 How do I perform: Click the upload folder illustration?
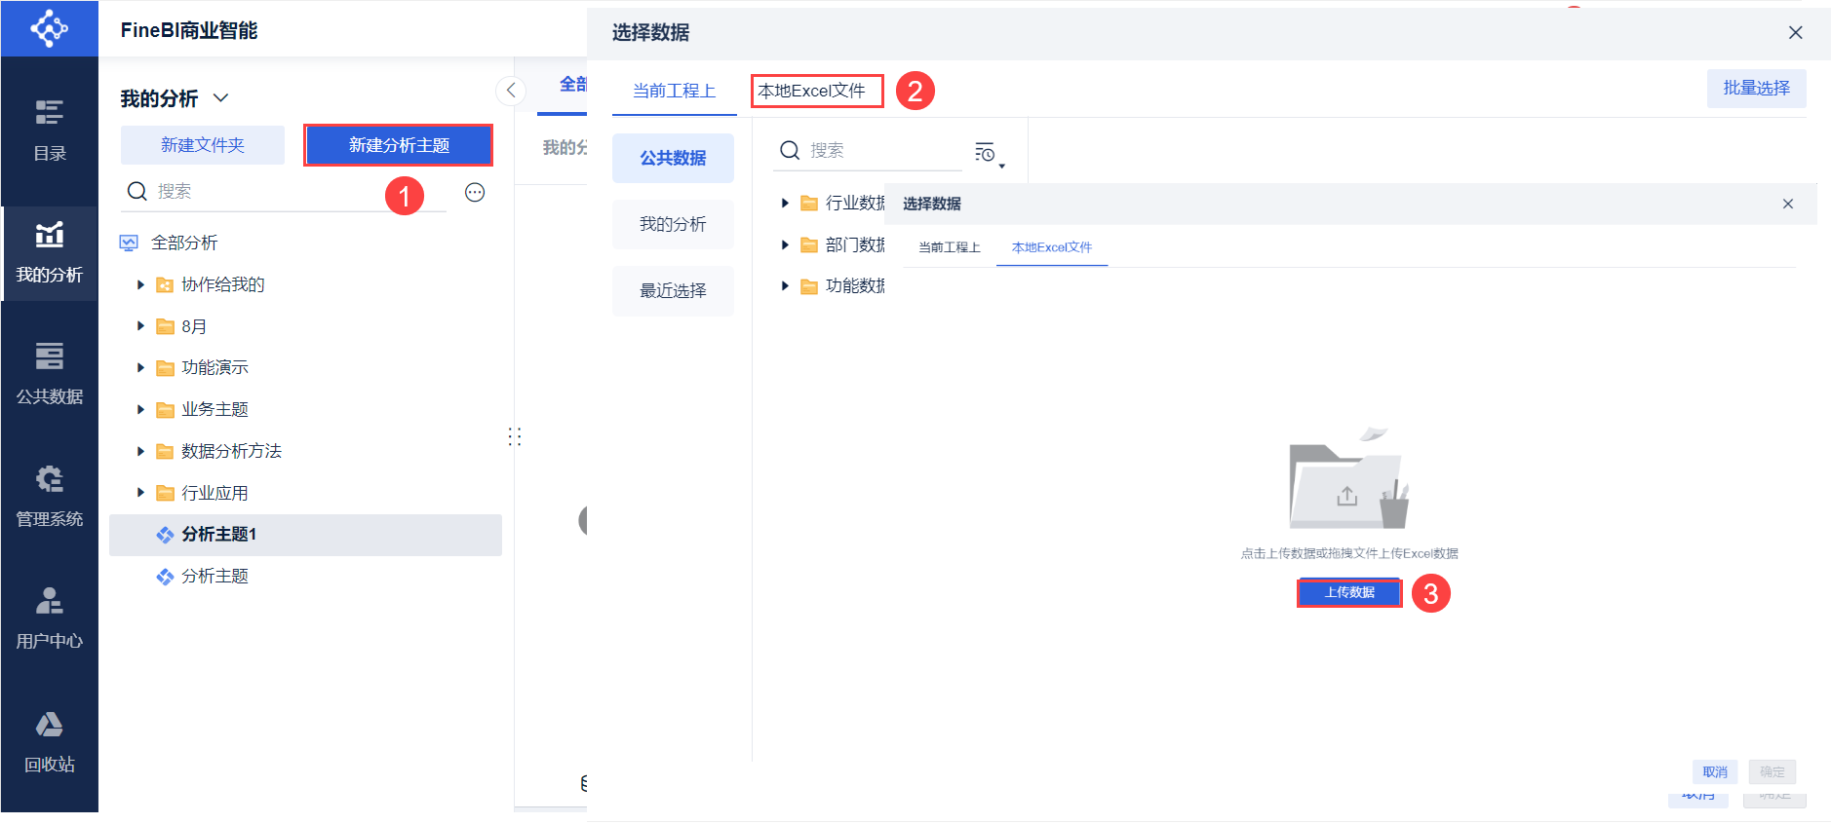pyautogui.click(x=1349, y=478)
